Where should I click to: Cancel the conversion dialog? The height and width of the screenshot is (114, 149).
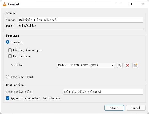click(136, 108)
